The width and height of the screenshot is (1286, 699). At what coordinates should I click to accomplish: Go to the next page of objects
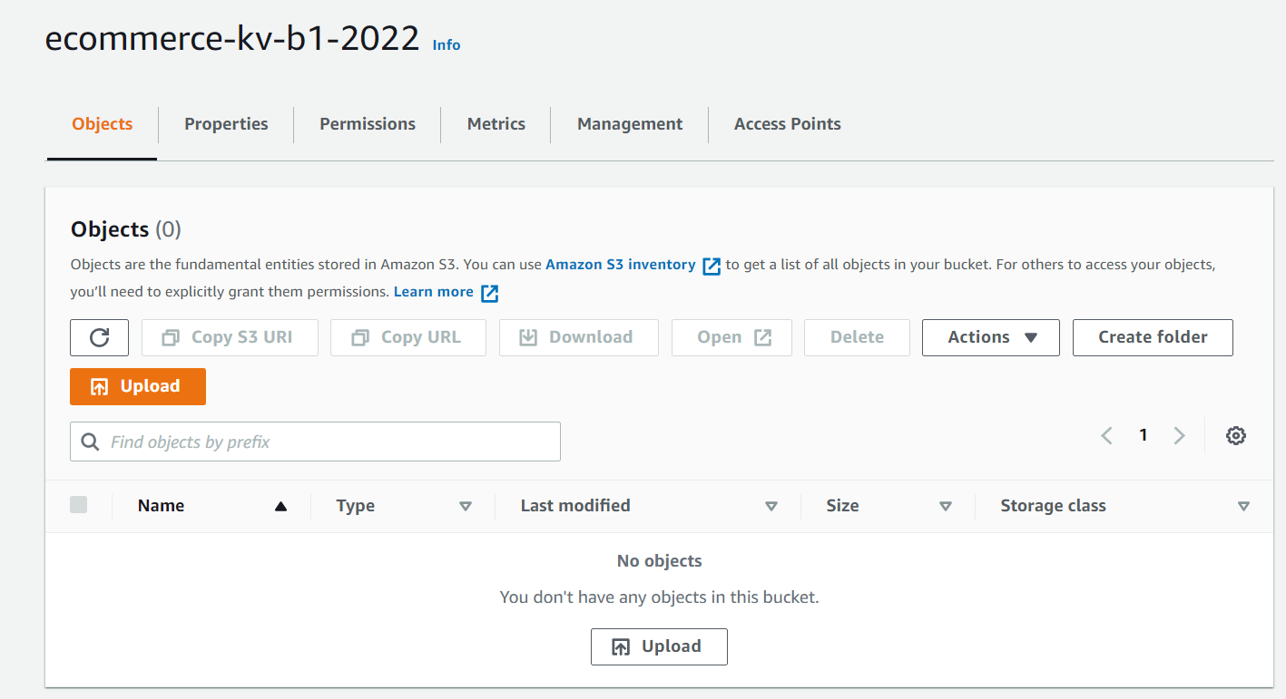coord(1179,435)
